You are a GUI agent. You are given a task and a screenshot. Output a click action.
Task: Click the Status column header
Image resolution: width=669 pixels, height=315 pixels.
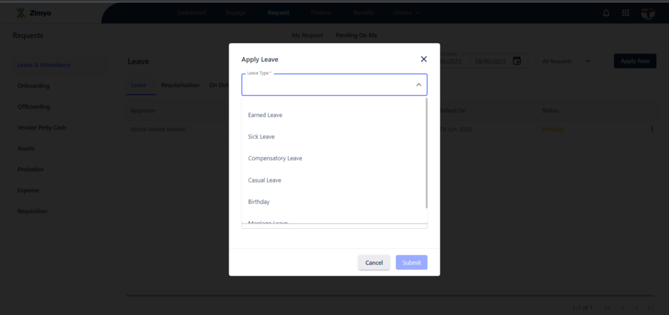(x=550, y=110)
